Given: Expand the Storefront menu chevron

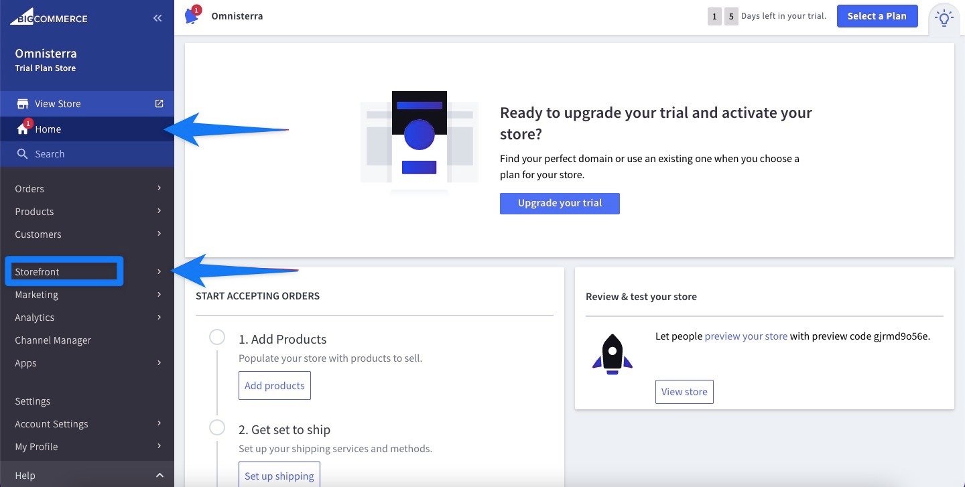Looking at the screenshot, I should click(159, 271).
